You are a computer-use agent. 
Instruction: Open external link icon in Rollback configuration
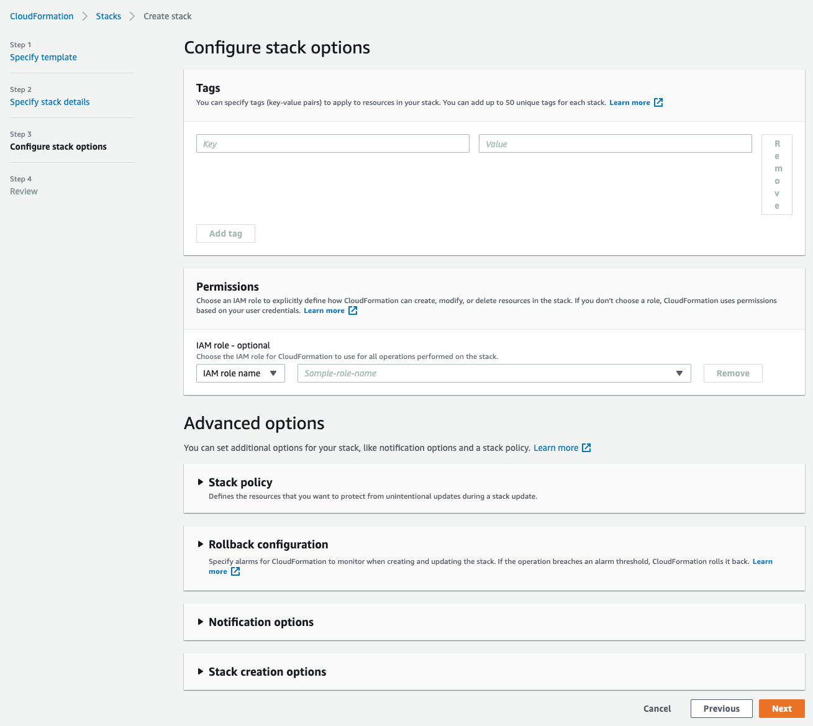click(235, 571)
